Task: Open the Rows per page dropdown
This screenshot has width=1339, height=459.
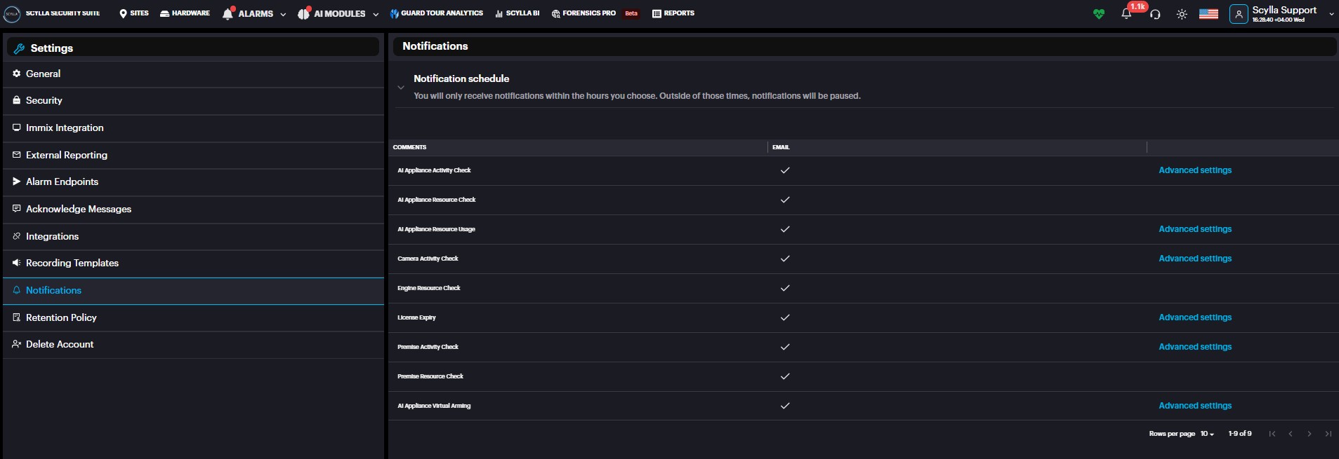Action: pyautogui.click(x=1207, y=434)
